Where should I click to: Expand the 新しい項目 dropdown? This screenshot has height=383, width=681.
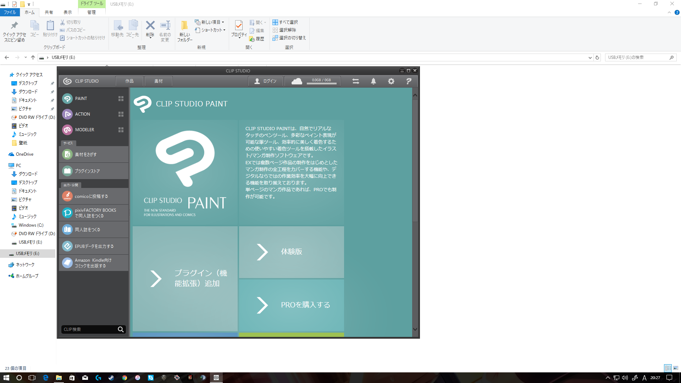[223, 22]
